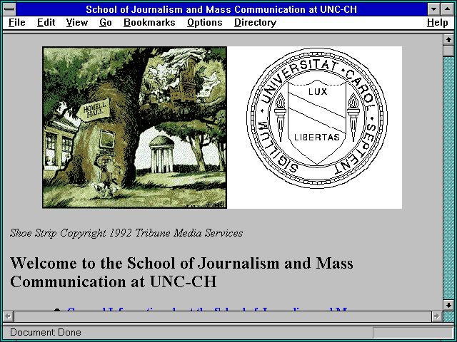Screen dimensions: 457x342
Task: Click the vertical scrollbar thumb
Action: (448, 51)
